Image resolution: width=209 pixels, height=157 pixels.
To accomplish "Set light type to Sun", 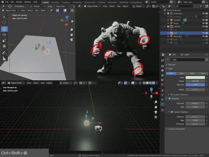I will click(181, 73).
